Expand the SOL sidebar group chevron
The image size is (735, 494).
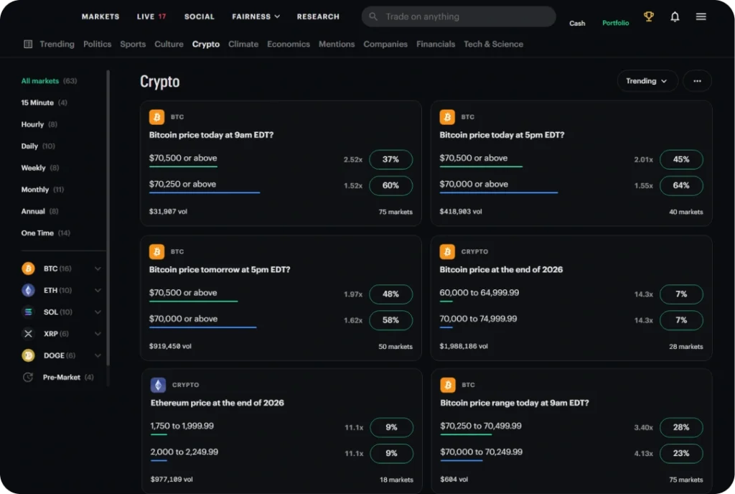click(98, 312)
